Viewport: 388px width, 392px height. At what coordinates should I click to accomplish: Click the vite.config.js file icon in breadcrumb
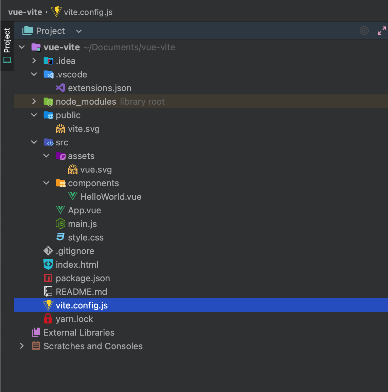point(56,11)
